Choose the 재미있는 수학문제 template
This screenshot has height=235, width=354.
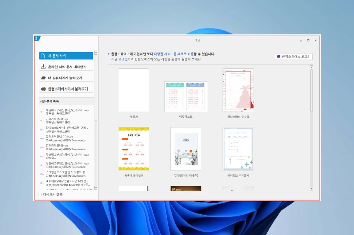click(238, 149)
